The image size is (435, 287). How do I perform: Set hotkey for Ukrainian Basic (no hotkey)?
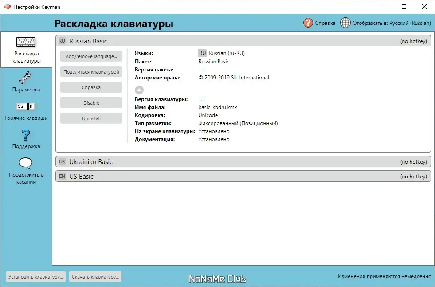(413, 162)
